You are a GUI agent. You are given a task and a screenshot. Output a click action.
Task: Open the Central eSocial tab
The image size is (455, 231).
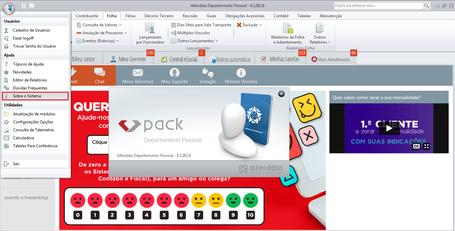coord(179,59)
